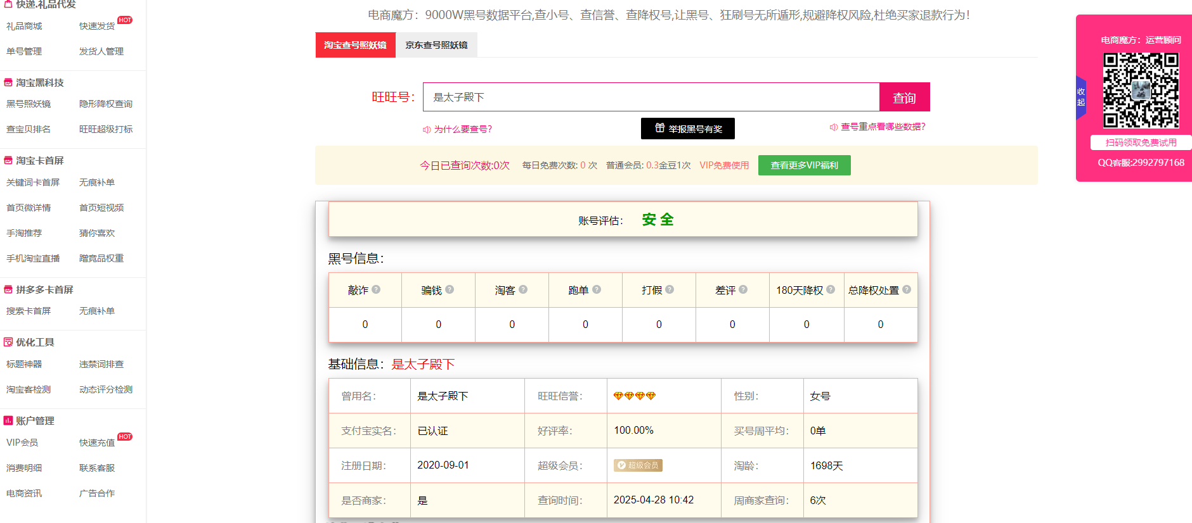The image size is (1192, 523).
Task: Click the 淘龄 value 1698天
Action: point(827,465)
